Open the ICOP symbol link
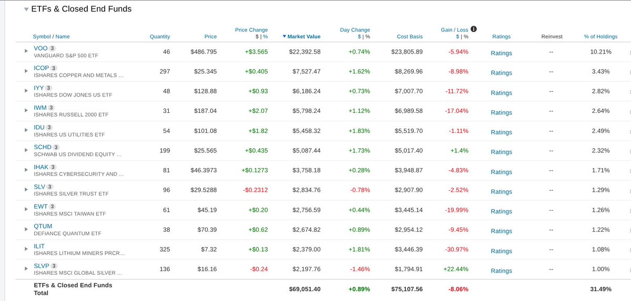The height and width of the screenshot is (301, 631). (x=41, y=68)
